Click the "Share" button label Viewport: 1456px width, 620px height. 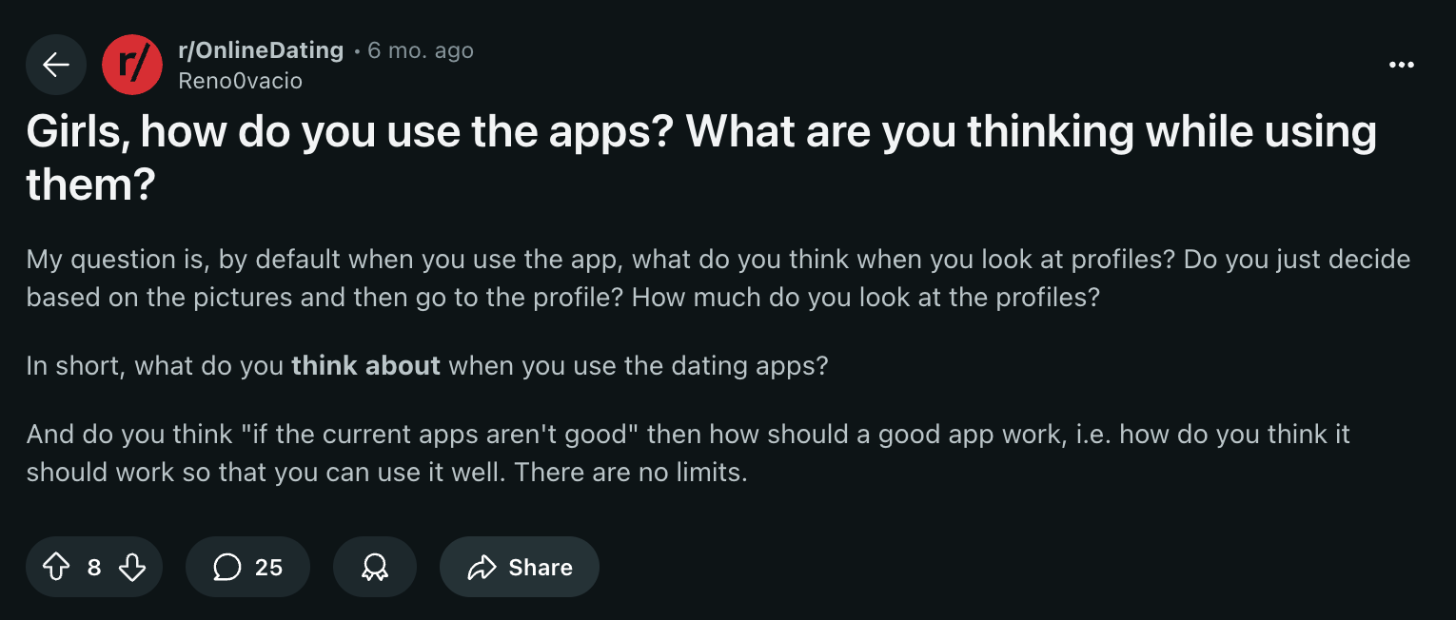pyautogui.click(x=541, y=568)
